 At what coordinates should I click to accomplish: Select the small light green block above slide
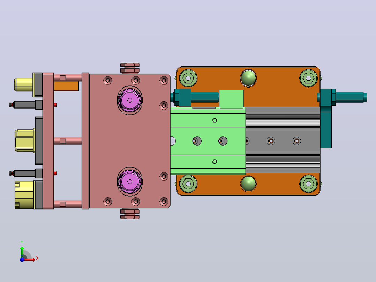tap(231, 99)
